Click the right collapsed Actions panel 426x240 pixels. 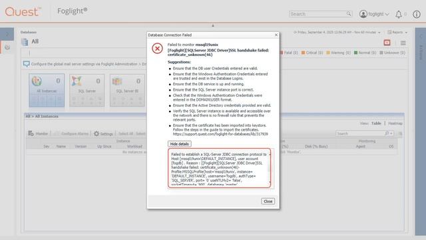(421, 131)
